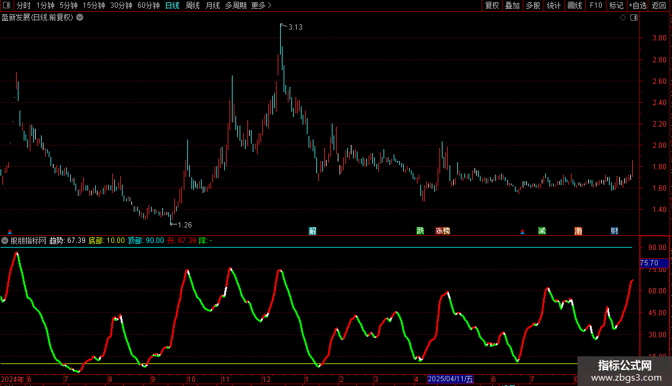The image size is (672, 386).
Task: Select the 1分钟 period tab
Action: click(45, 5)
